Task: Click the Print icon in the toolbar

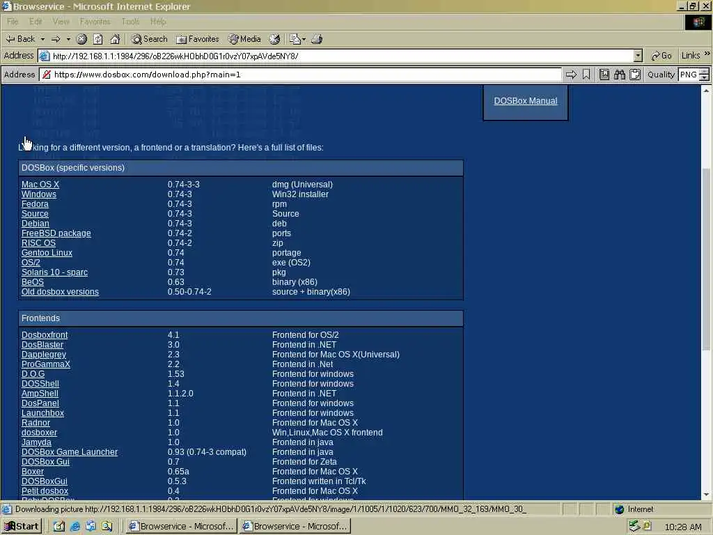Action: click(x=317, y=39)
